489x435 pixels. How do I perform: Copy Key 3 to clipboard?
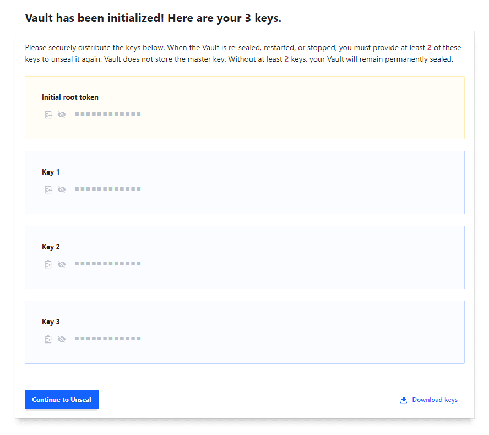48,339
